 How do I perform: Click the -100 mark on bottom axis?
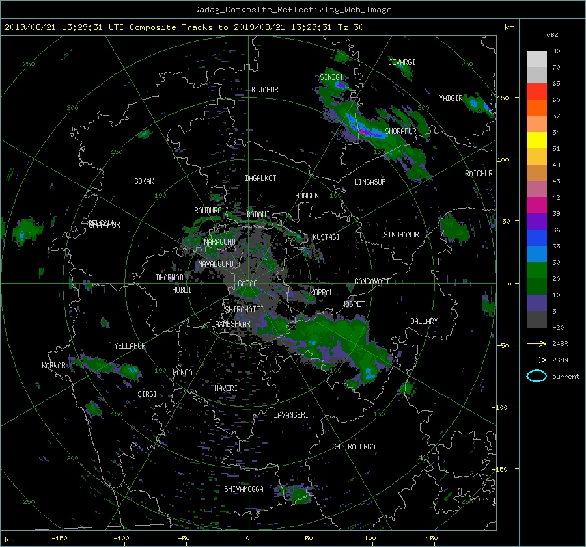point(121,539)
